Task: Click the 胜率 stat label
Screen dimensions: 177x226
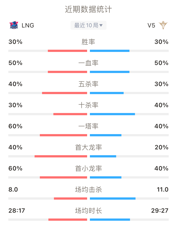Action: [x=88, y=42]
